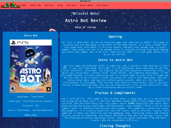Click the Intro to Astro Bot heading

click(x=115, y=60)
